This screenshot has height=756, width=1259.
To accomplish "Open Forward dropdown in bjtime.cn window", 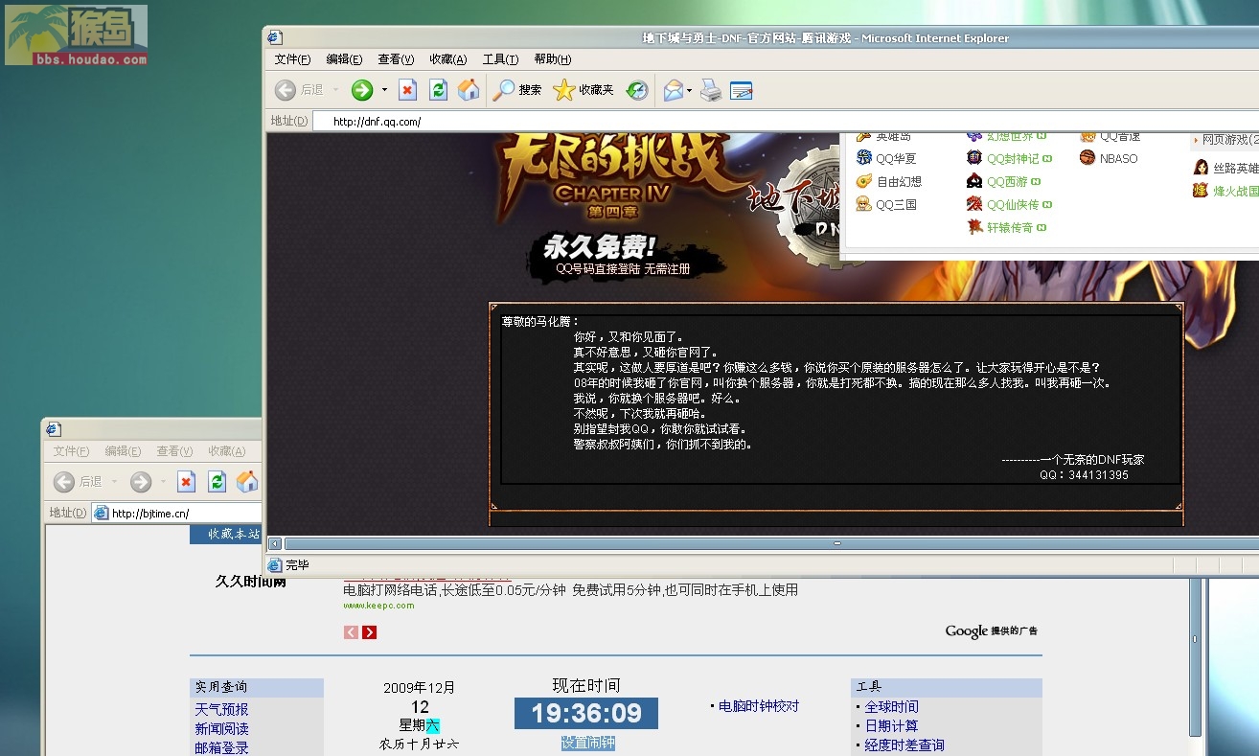I will pyautogui.click(x=163, y=482).
